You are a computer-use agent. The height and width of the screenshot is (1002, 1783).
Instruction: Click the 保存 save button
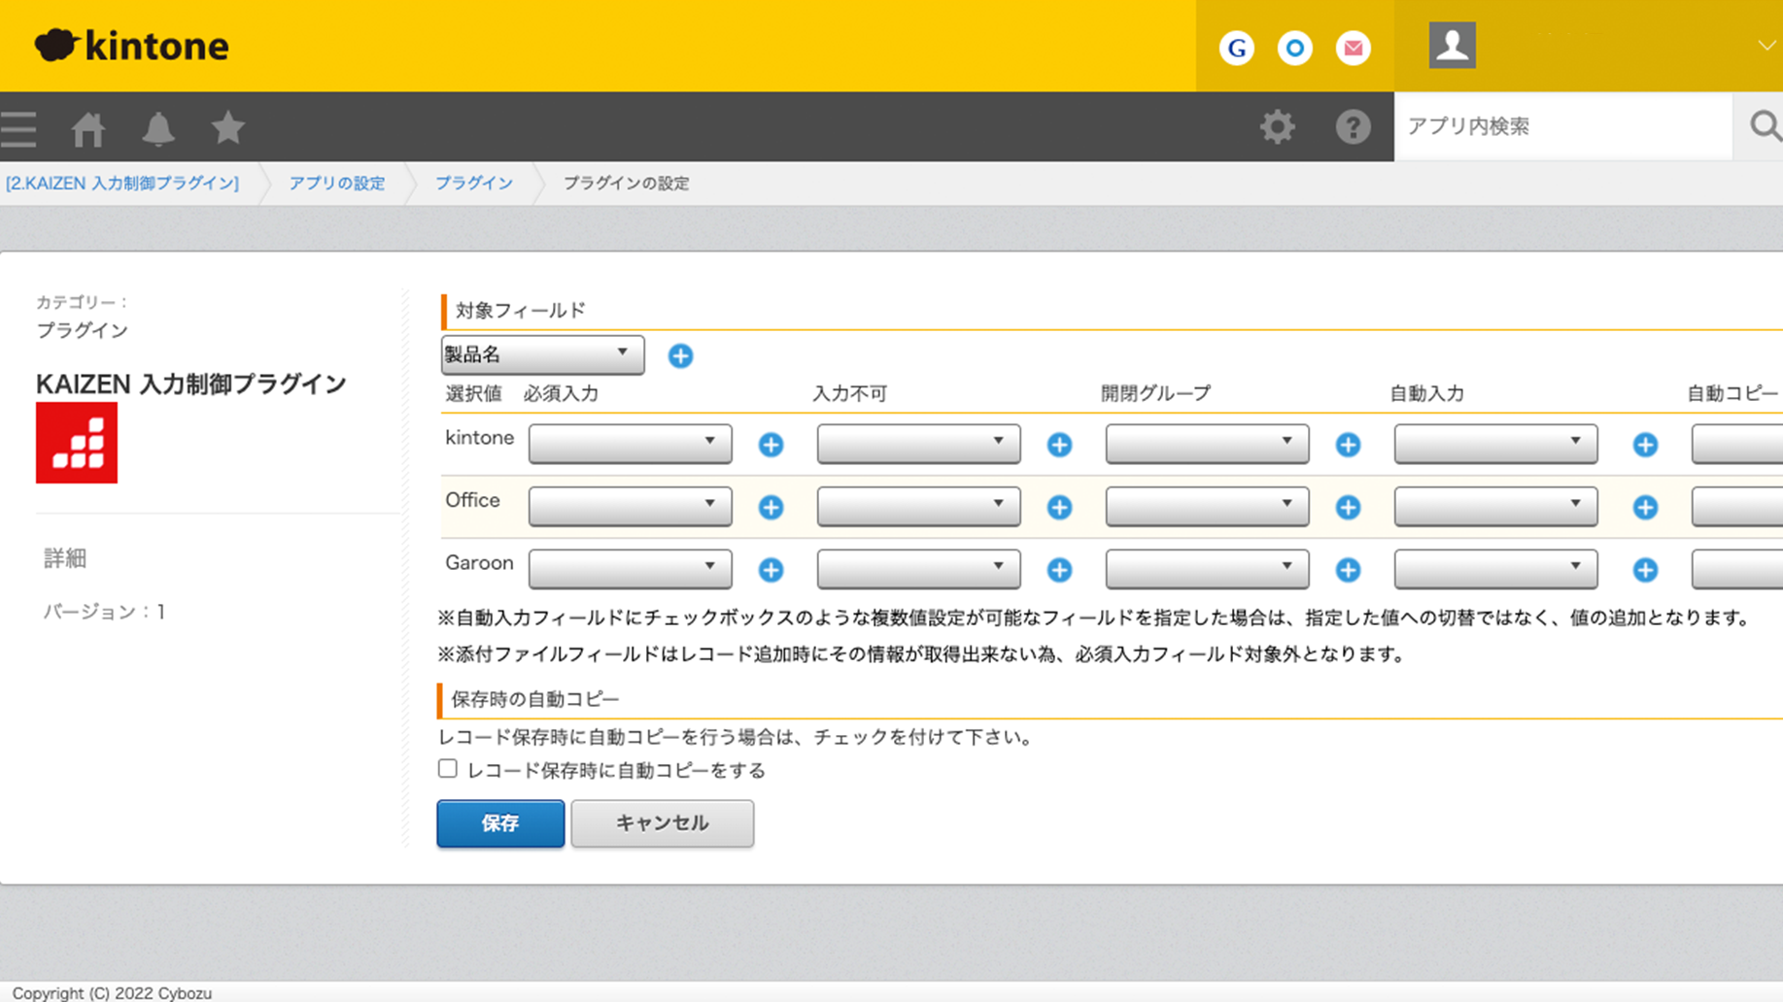(500, 823)
